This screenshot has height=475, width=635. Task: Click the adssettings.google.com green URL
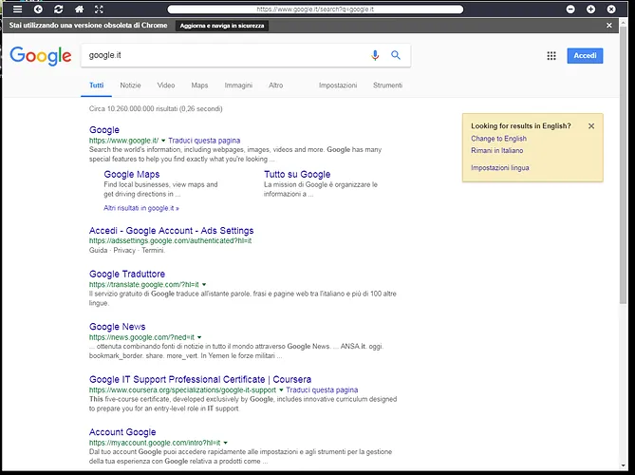(x=170, y=240)
